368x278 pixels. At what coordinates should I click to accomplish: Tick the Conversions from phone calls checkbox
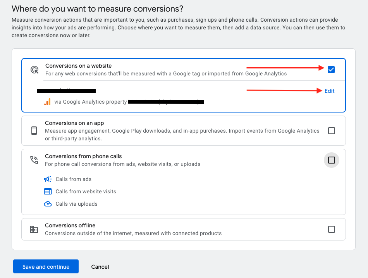[x=331, y=160]
